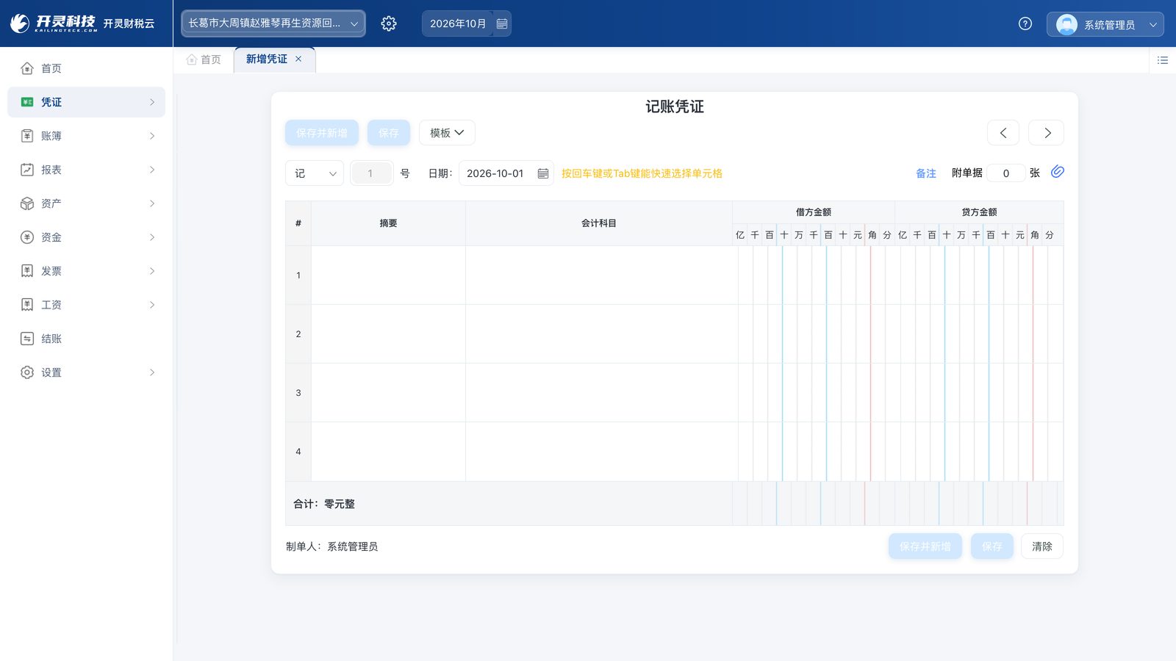The width and height of the screenshot is (1176, 661).
Task: Open 结账 in the sidebar menu
Action: [x=86, y=339]
